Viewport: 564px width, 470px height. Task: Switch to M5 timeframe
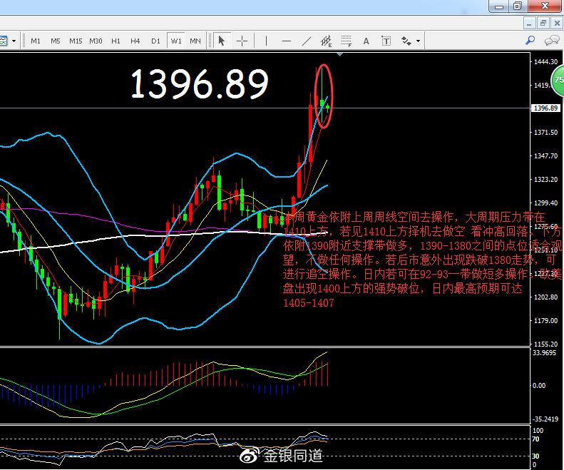click(x=56, y=41)
